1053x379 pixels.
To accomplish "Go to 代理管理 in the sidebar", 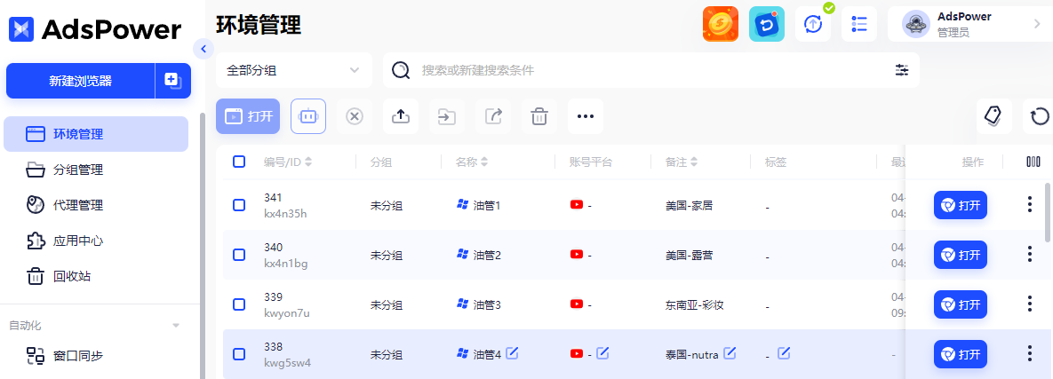I will pyautogui.click(x=78, y=205).
